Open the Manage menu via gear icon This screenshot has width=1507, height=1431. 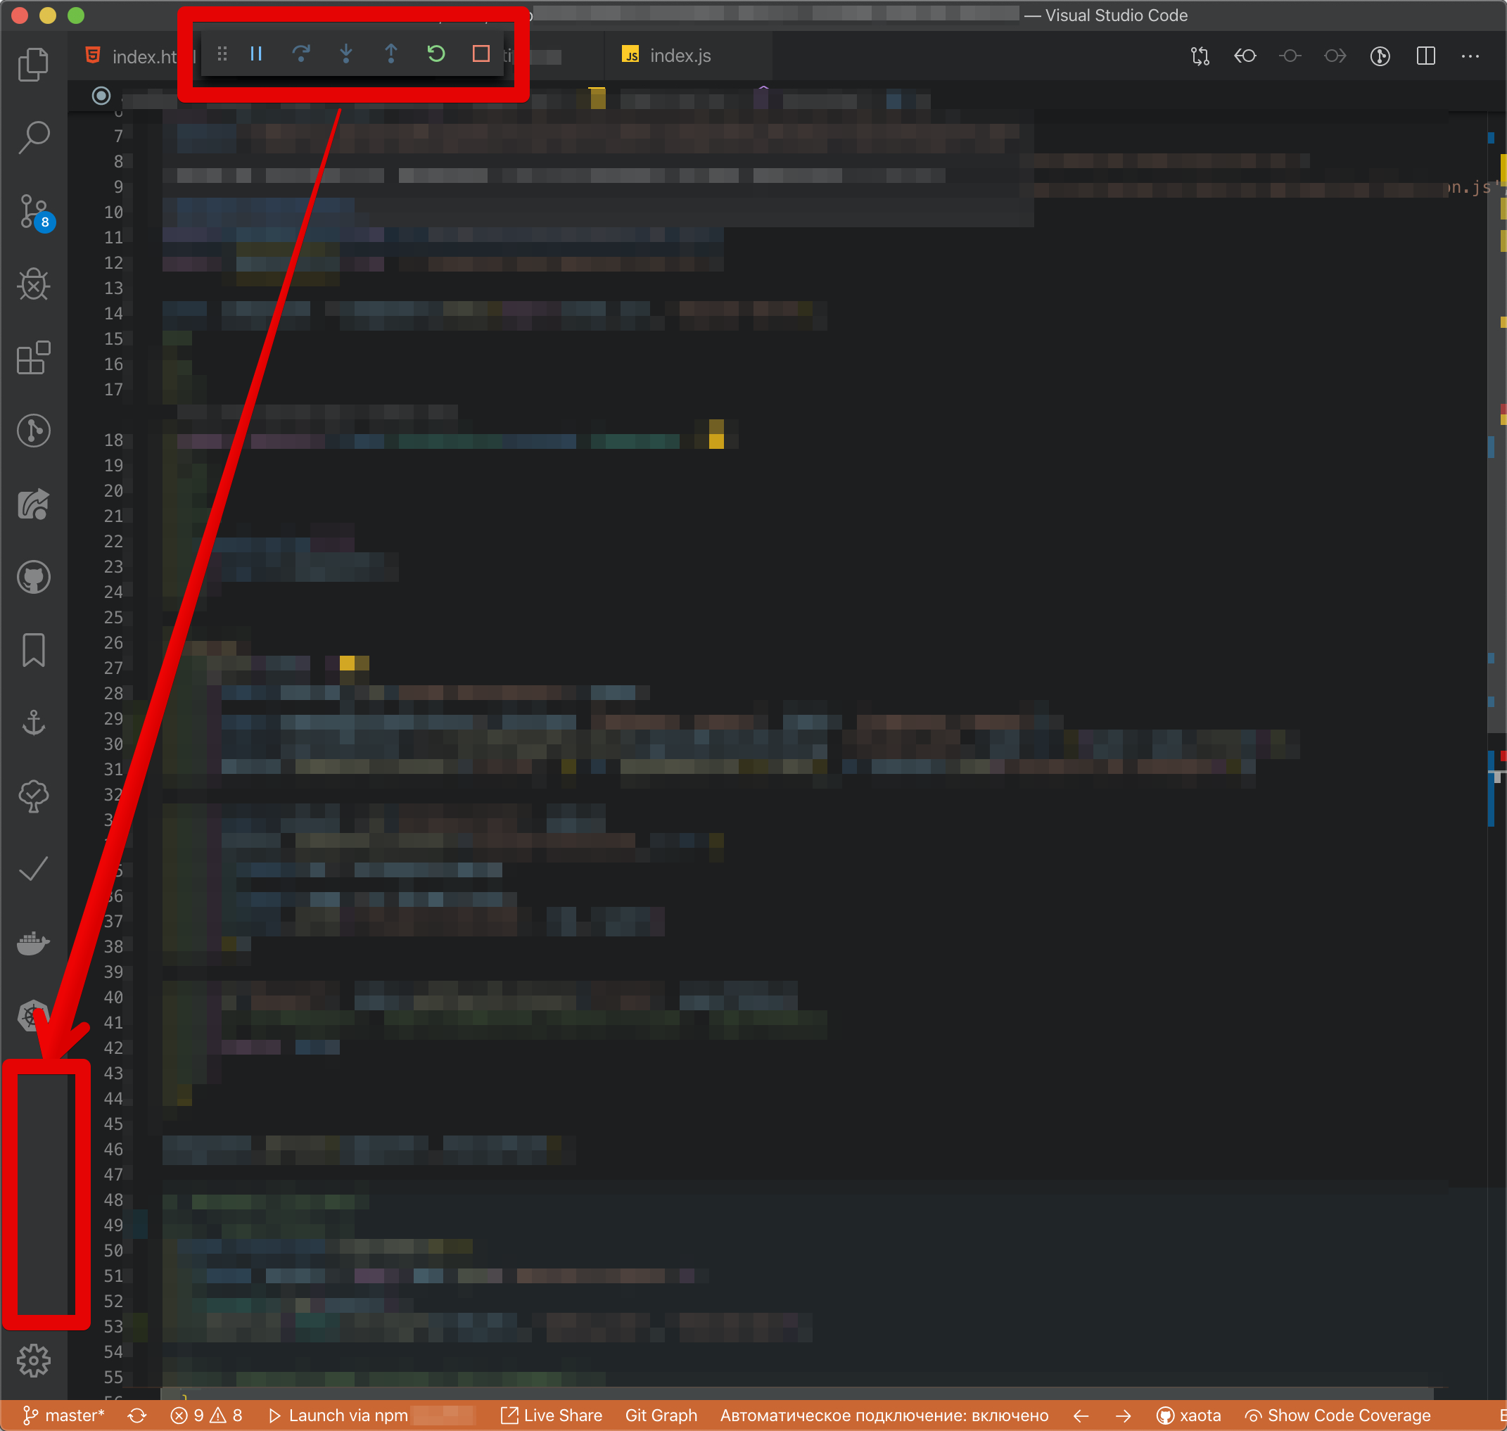coord(34,1362)
